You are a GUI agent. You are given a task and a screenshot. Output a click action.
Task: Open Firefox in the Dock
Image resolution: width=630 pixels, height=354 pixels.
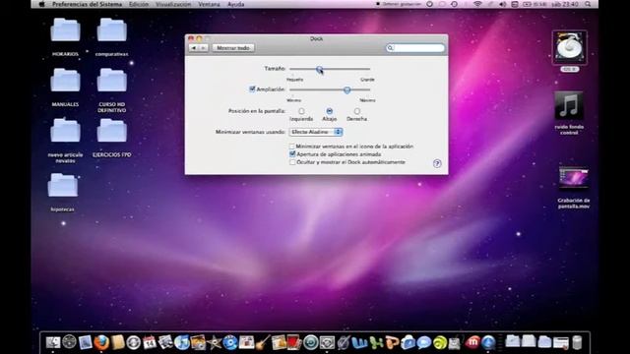coord(101,342)
